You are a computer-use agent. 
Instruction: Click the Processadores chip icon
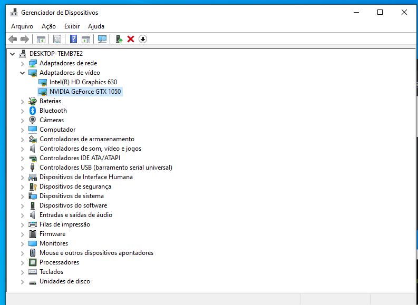tap(33, 262)
